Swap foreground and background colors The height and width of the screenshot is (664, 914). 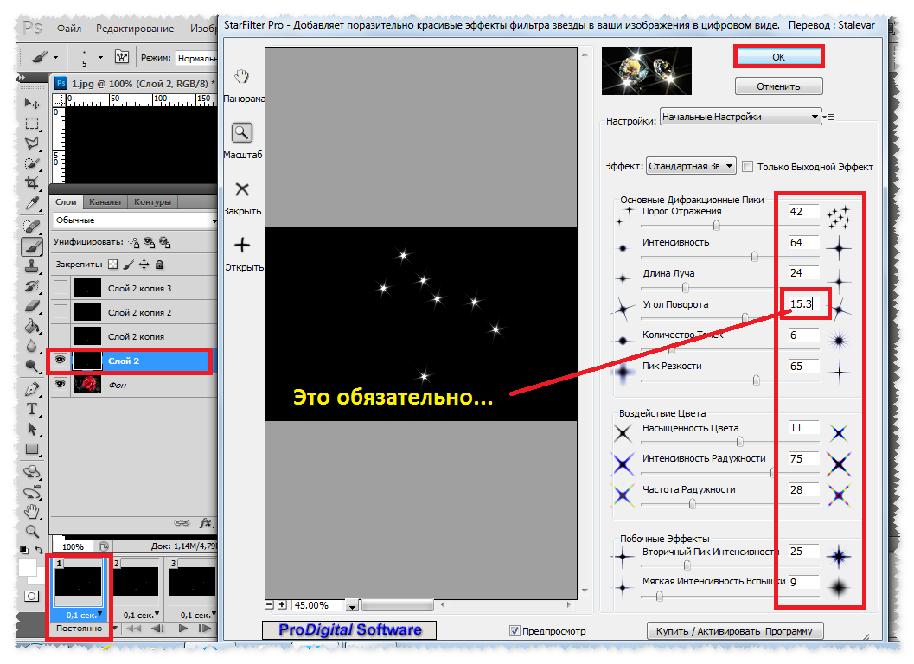(38, 550)
